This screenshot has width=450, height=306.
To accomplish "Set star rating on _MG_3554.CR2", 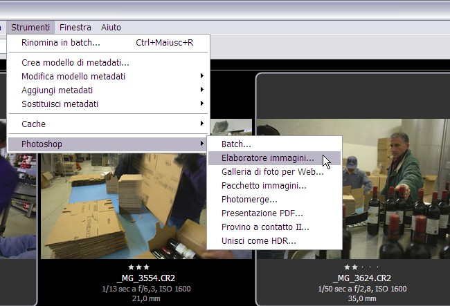I will 139,267.
